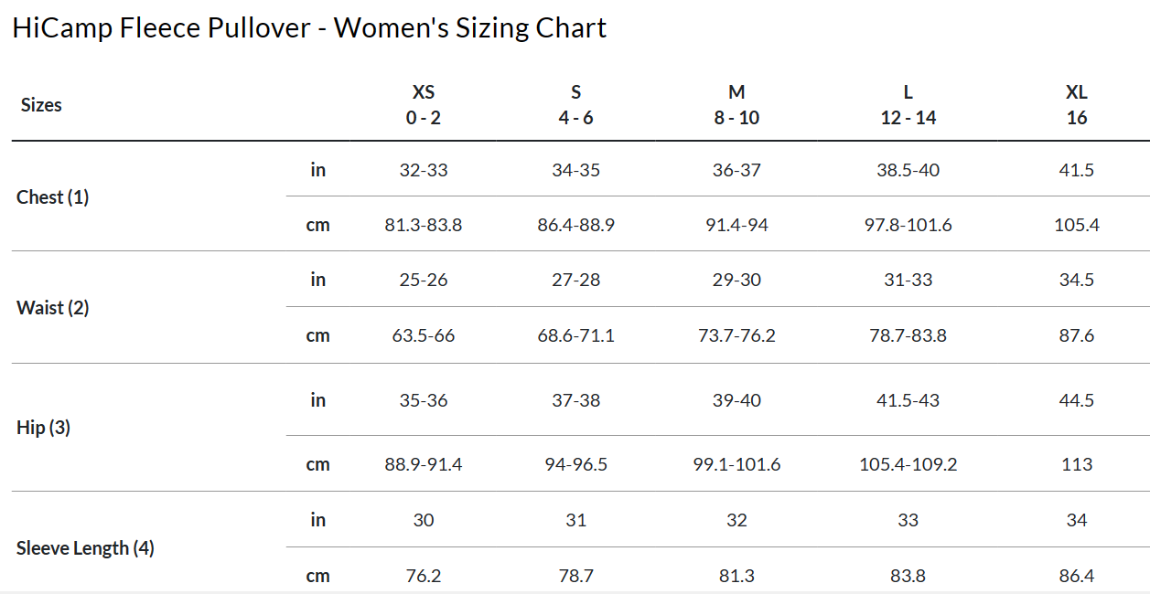Click the Waist (2) row label
The image size is (1150, 594).
[53, 308]
